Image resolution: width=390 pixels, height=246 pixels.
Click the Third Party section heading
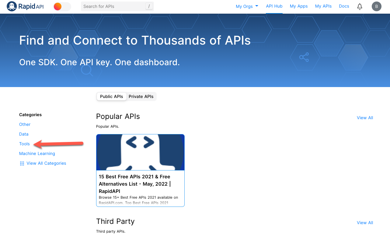(x=115, y=221)
